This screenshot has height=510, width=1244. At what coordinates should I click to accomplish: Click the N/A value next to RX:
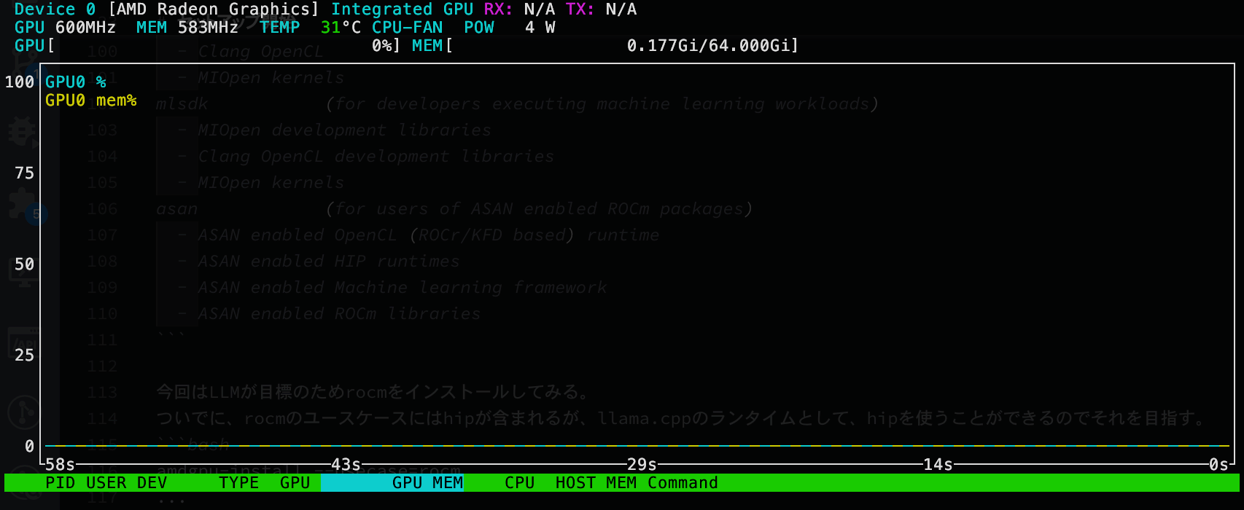click(x=540, y=9)
